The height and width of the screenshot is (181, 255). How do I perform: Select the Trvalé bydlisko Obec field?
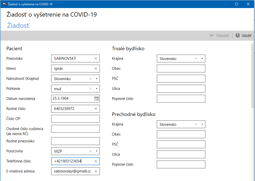(181, 69)
